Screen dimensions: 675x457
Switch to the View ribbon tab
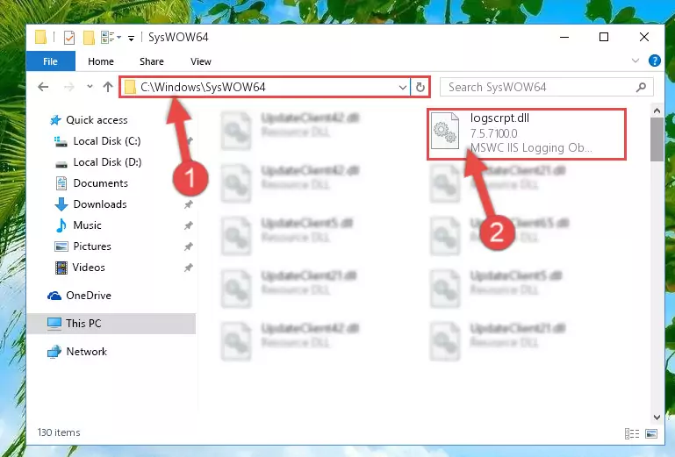pos(201,61)
